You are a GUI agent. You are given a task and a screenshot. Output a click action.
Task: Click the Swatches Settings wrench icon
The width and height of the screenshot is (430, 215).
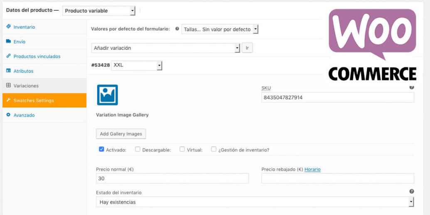[x=8, y=100]
